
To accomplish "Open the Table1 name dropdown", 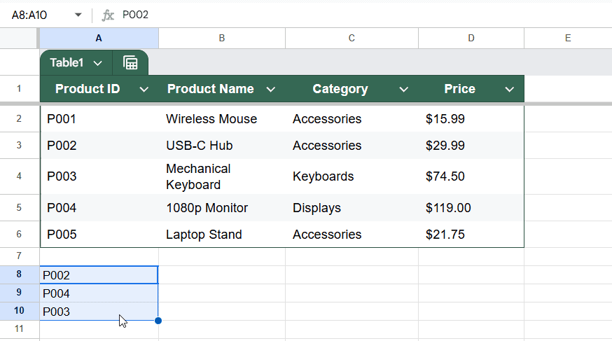I will tap(97, 63).
